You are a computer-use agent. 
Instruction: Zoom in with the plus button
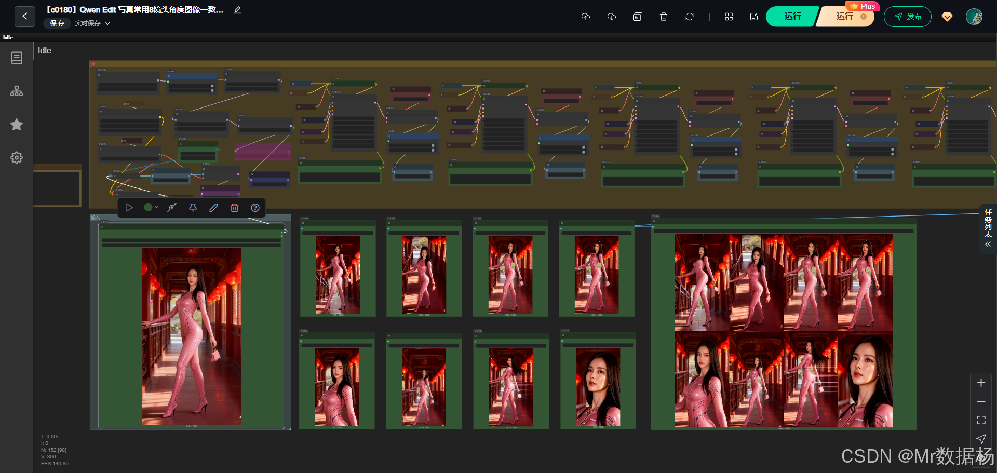(981, 383)
